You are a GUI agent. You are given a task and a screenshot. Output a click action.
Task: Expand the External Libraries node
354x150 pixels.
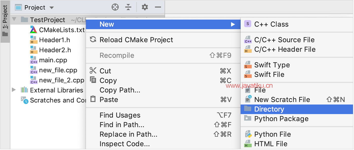tap(14, 90)
